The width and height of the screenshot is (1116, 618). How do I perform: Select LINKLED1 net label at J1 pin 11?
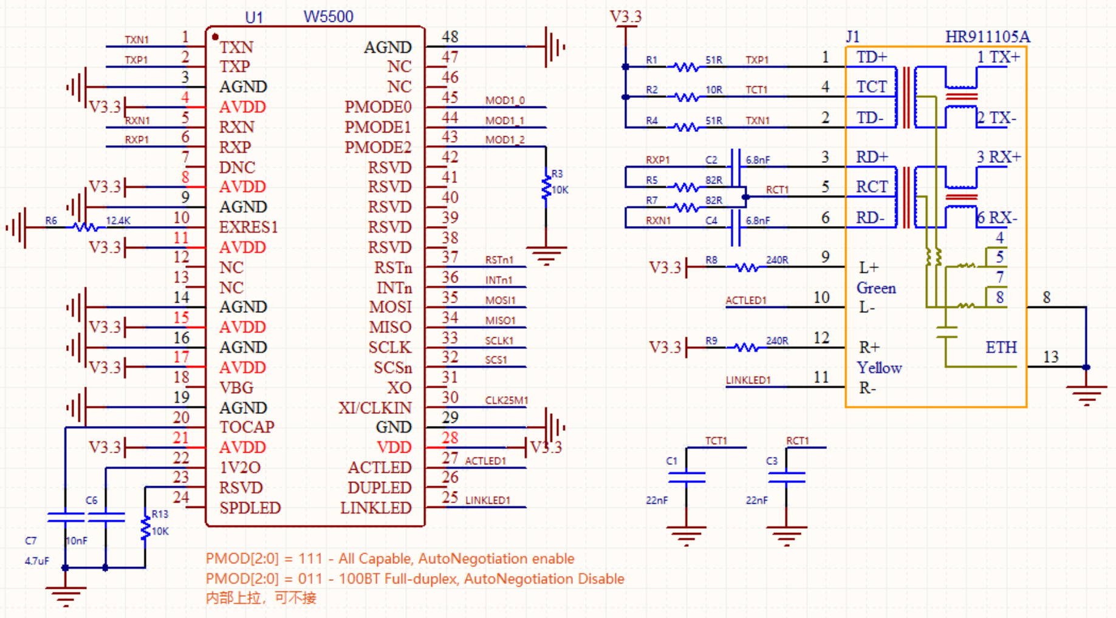click(748, 380)
